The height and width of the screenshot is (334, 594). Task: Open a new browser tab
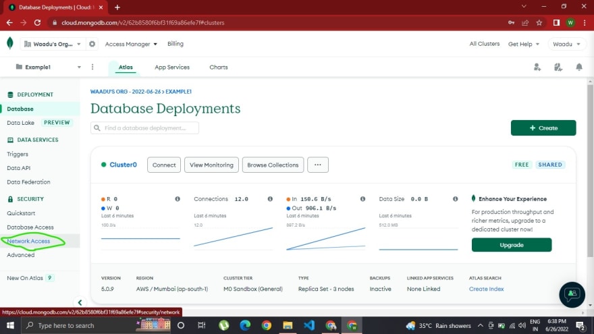pyautogui.click(x=117, y=7)
